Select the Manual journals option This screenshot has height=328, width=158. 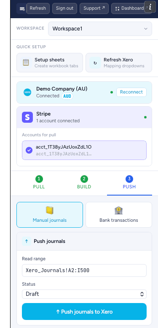coord(50,215)
